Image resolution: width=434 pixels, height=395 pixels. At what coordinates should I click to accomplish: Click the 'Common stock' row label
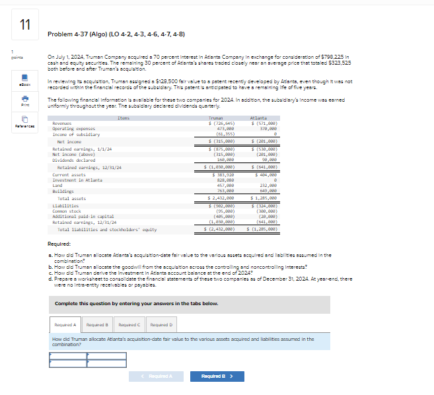coord(67,211)
